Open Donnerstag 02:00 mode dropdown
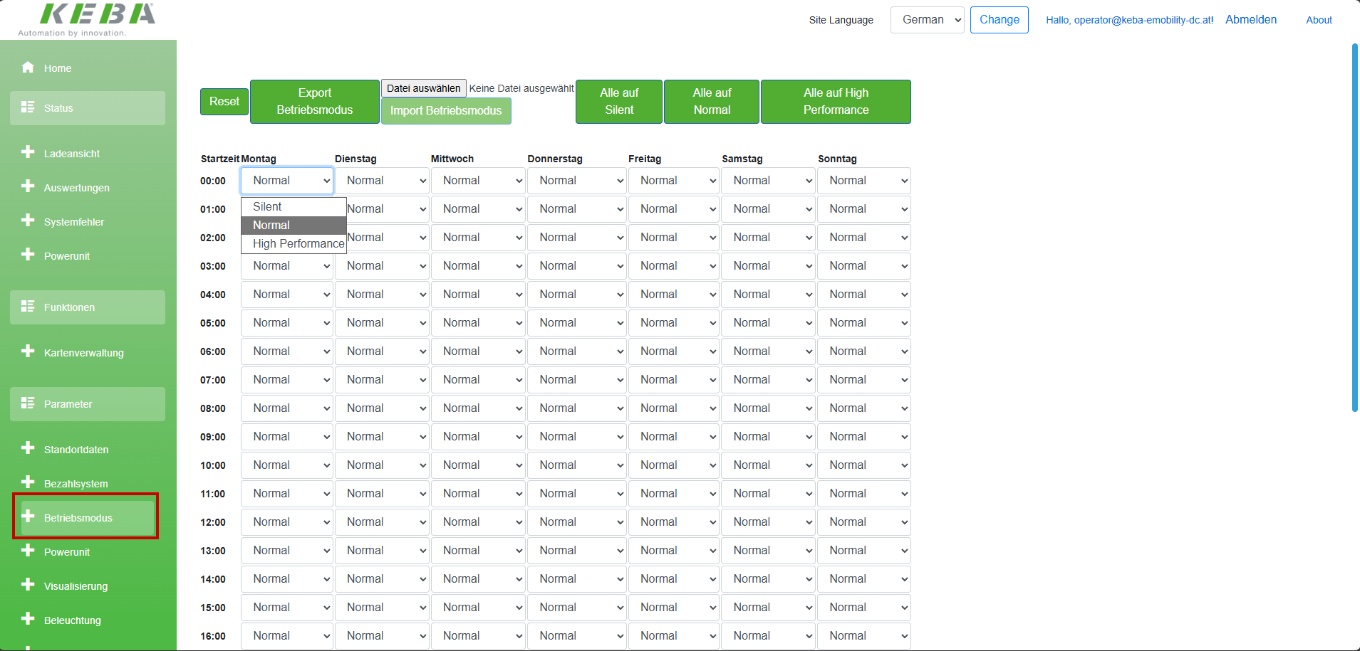Image resolution: width=1360 pixels, height=651 pixels. pos(577,238)
